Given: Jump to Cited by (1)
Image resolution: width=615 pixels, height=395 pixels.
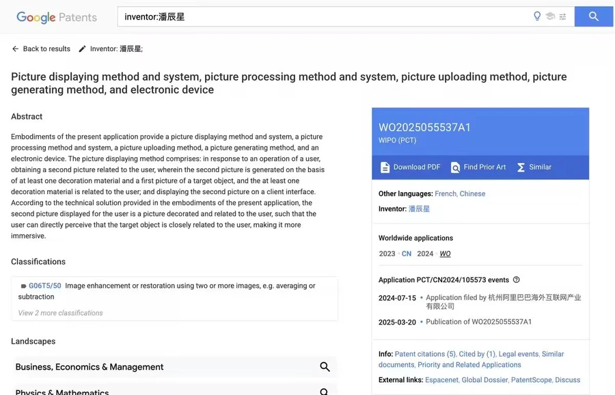Looking at the screenshot, I should (x=477, y=354).
